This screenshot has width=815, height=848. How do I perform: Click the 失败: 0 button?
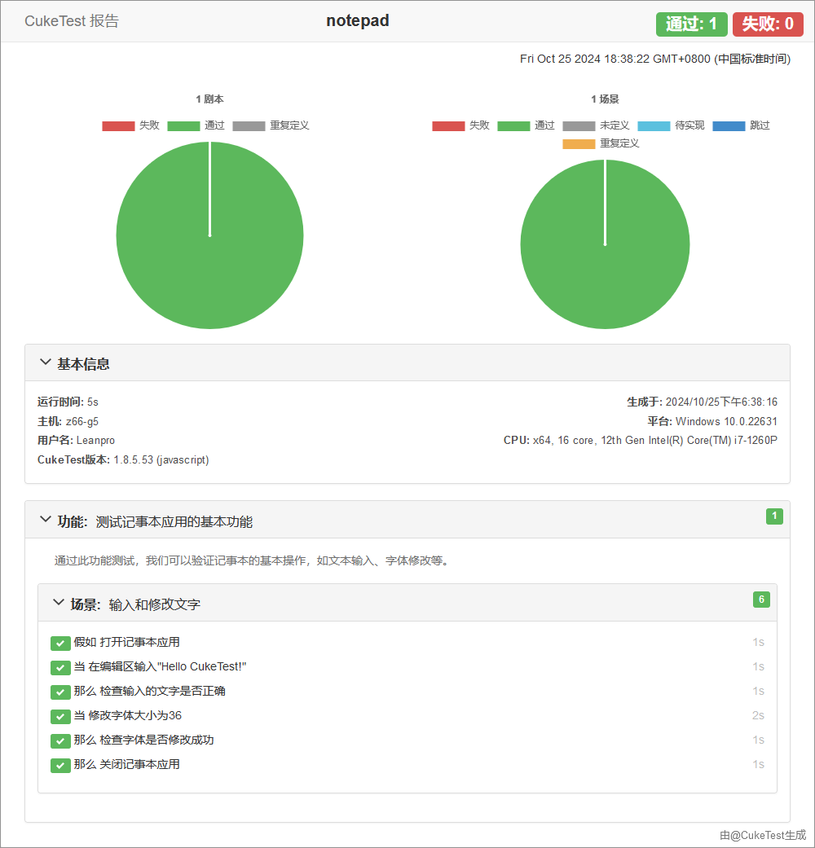pyautogui.click(x=767, y=24)
